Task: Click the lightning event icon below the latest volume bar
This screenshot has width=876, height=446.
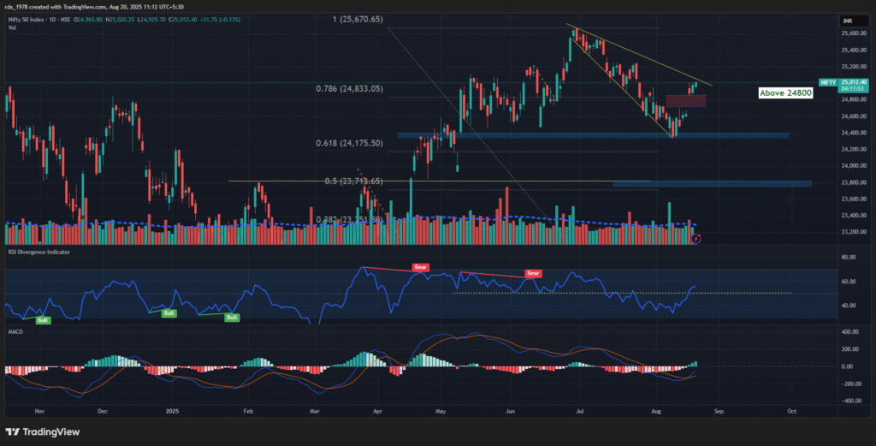Action: 695,239
